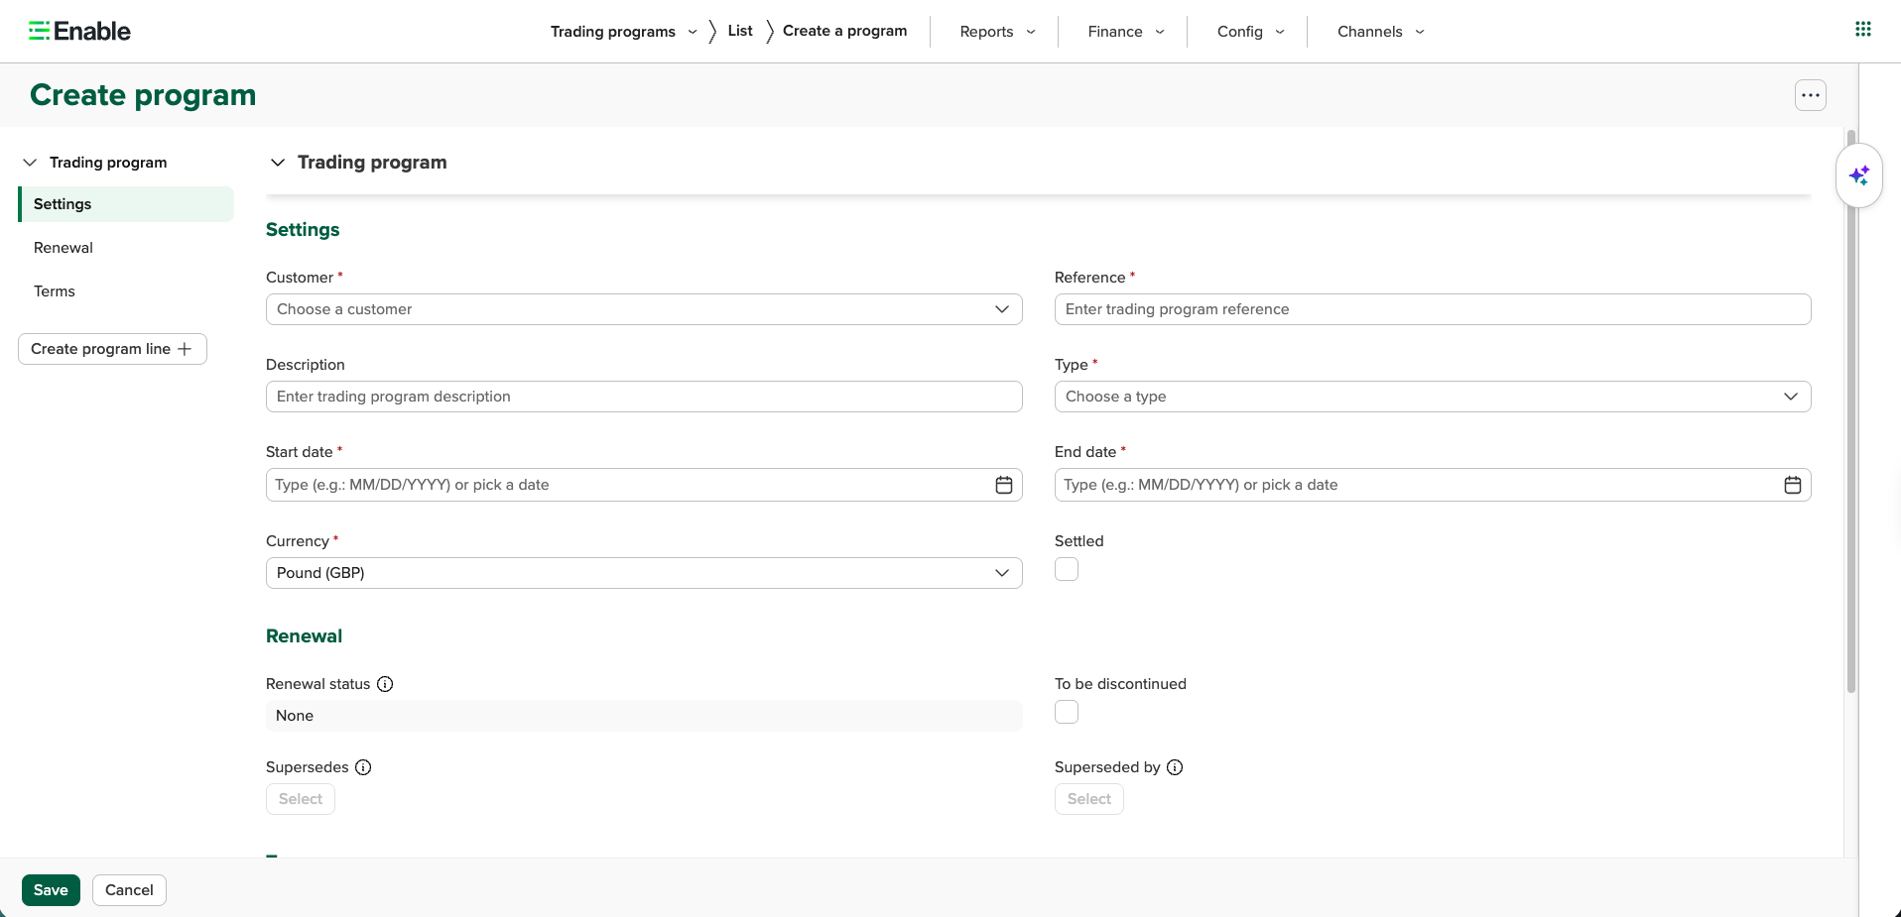Viewport: 1901px width, 917px height.
Task: Show Supersedes info tooltip
Action: coord(363,767)
